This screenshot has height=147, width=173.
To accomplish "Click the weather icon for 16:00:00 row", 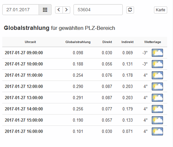I will point(157,131).
